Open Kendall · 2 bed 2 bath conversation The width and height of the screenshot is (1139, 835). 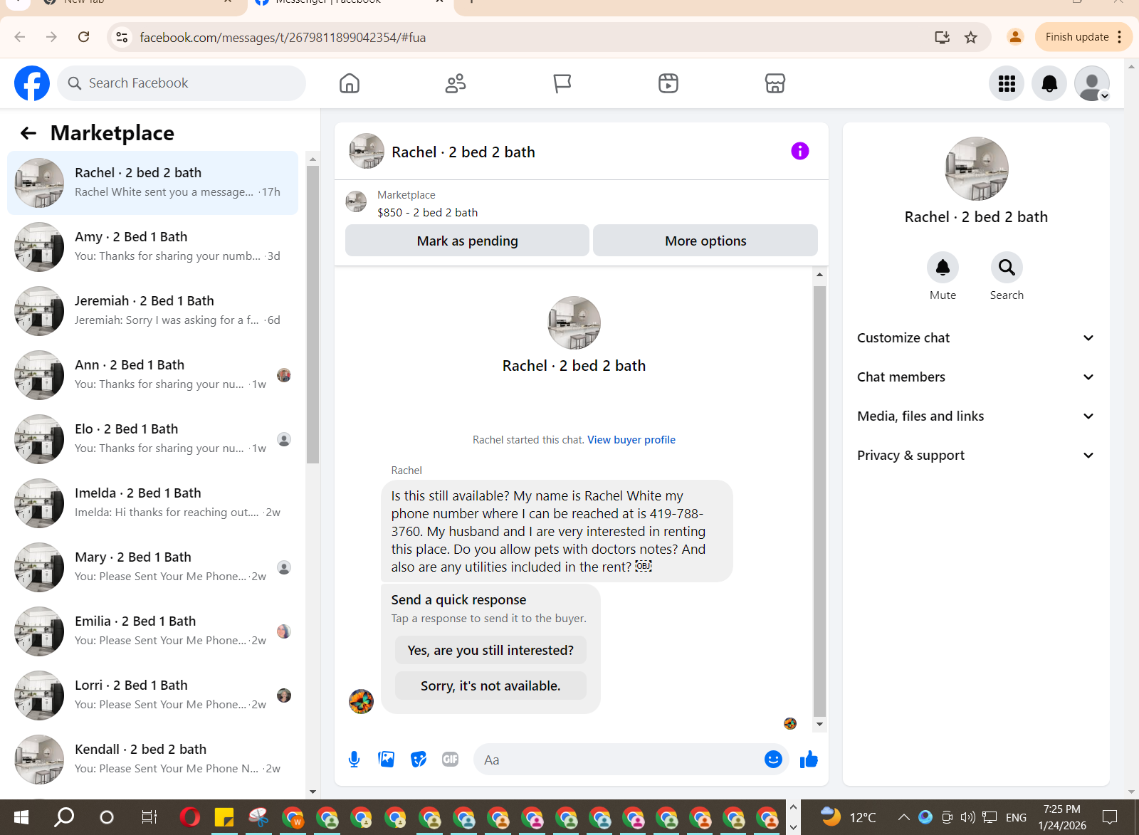153,760
